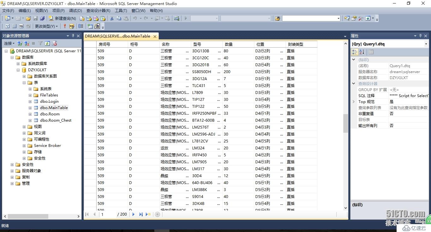Open the 更改类型(Y) dropdown

tap(46, 26)
